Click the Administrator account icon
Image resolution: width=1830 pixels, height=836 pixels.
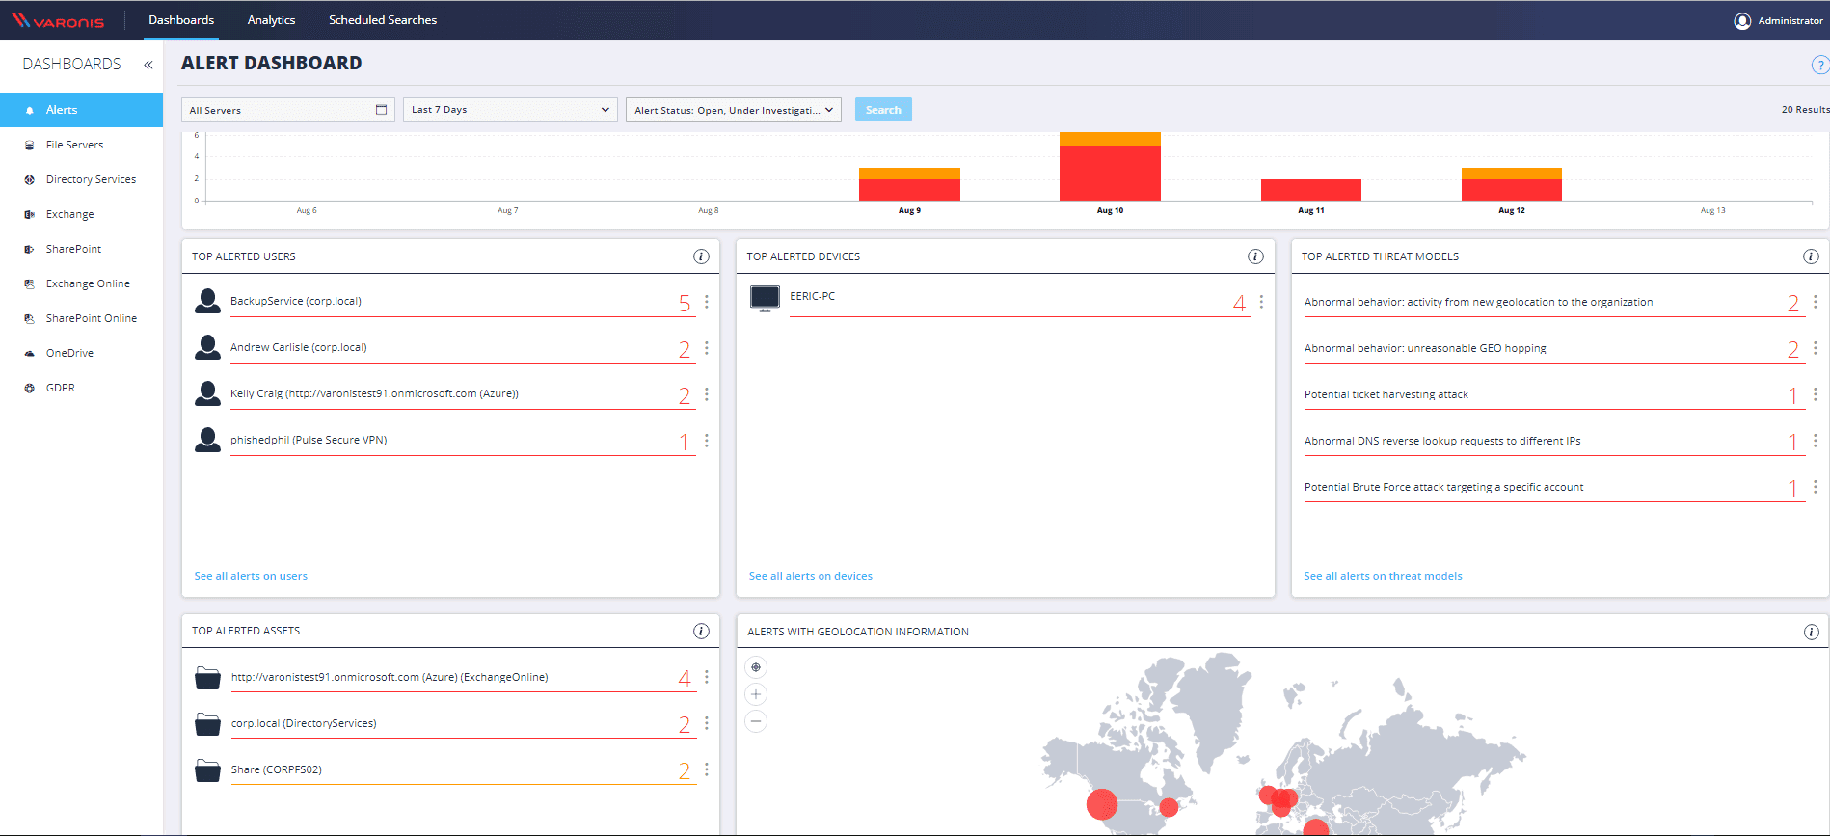[1742, 21]
